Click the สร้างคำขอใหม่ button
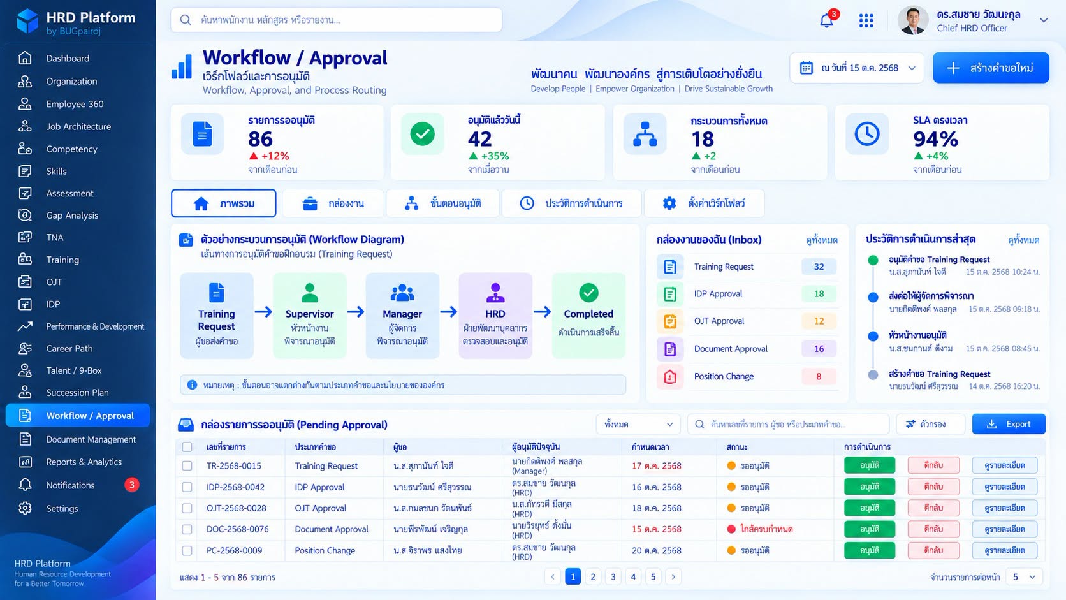 pos(991,68)
